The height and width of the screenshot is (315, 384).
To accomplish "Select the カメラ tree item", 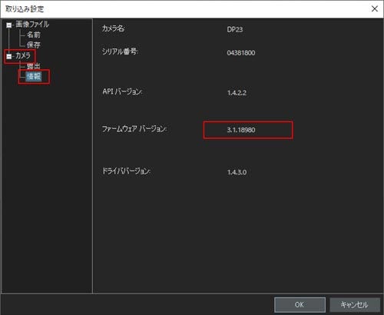I will (23, 55).
